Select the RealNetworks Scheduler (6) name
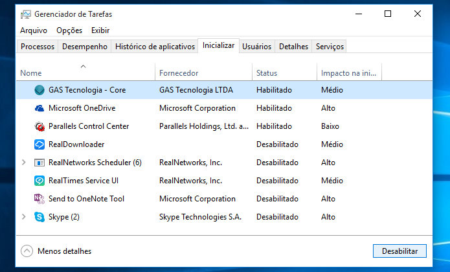 point(95,163)
